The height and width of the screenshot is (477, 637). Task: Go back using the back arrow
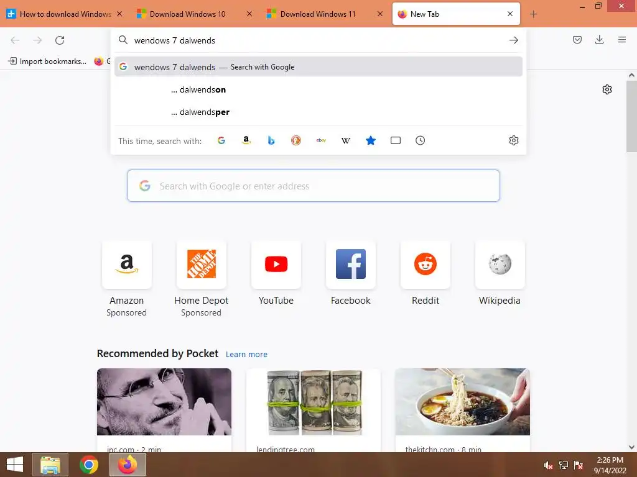[x=15, y=40]
